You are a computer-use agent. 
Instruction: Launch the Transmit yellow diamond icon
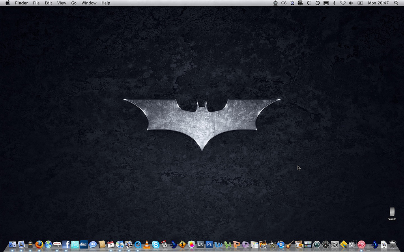coord(182,244)
